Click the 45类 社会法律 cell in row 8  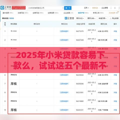[103, 92]
